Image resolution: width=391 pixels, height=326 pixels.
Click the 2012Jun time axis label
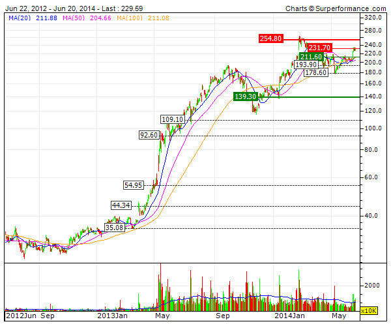(x=21, y=316)
